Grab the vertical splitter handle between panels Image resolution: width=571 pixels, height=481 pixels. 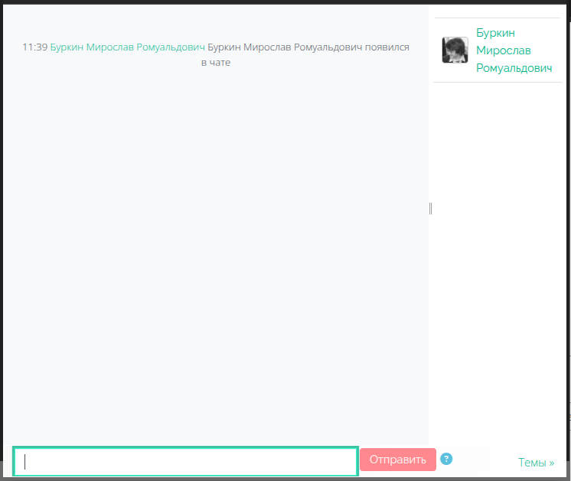click(431, 208)
